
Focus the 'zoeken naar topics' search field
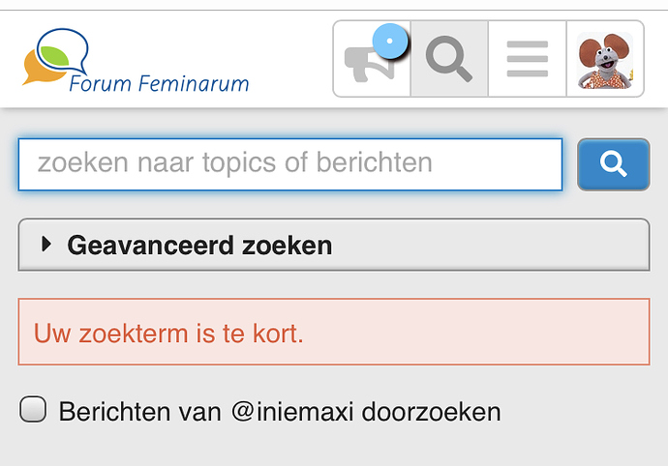290,164
